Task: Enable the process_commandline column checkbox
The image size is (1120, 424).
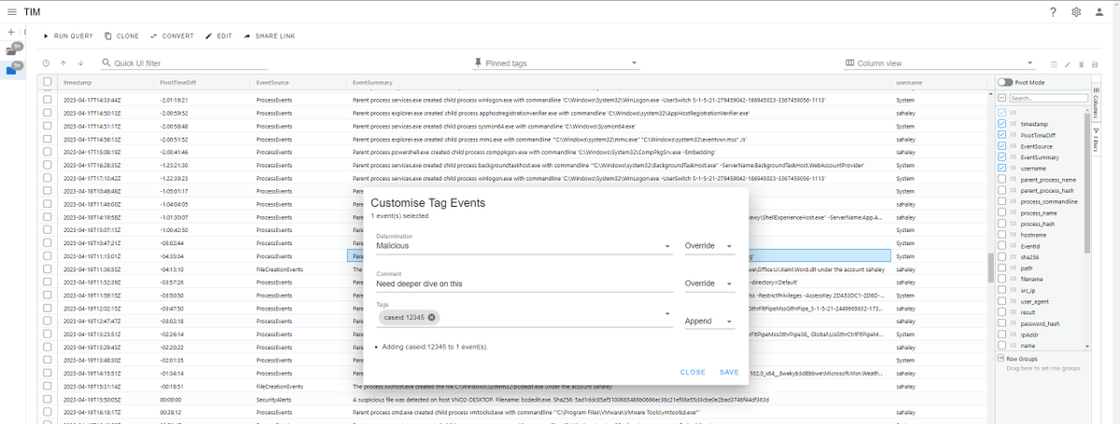Action: point(1002,201)
